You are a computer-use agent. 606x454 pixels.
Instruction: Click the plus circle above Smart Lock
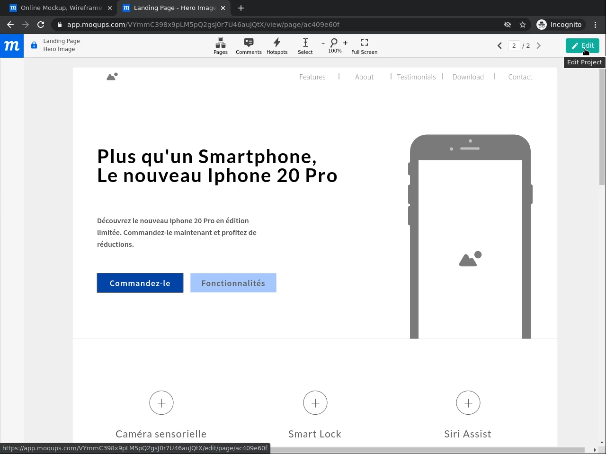coord(315,403)
